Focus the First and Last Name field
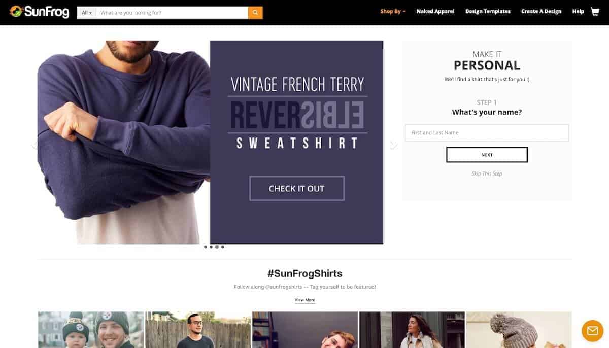The height and width of the screenshot is (348, 609). coord(487,133)
